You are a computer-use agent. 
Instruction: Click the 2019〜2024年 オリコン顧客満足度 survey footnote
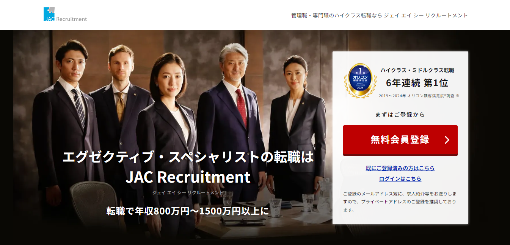(x=419, y=96)
